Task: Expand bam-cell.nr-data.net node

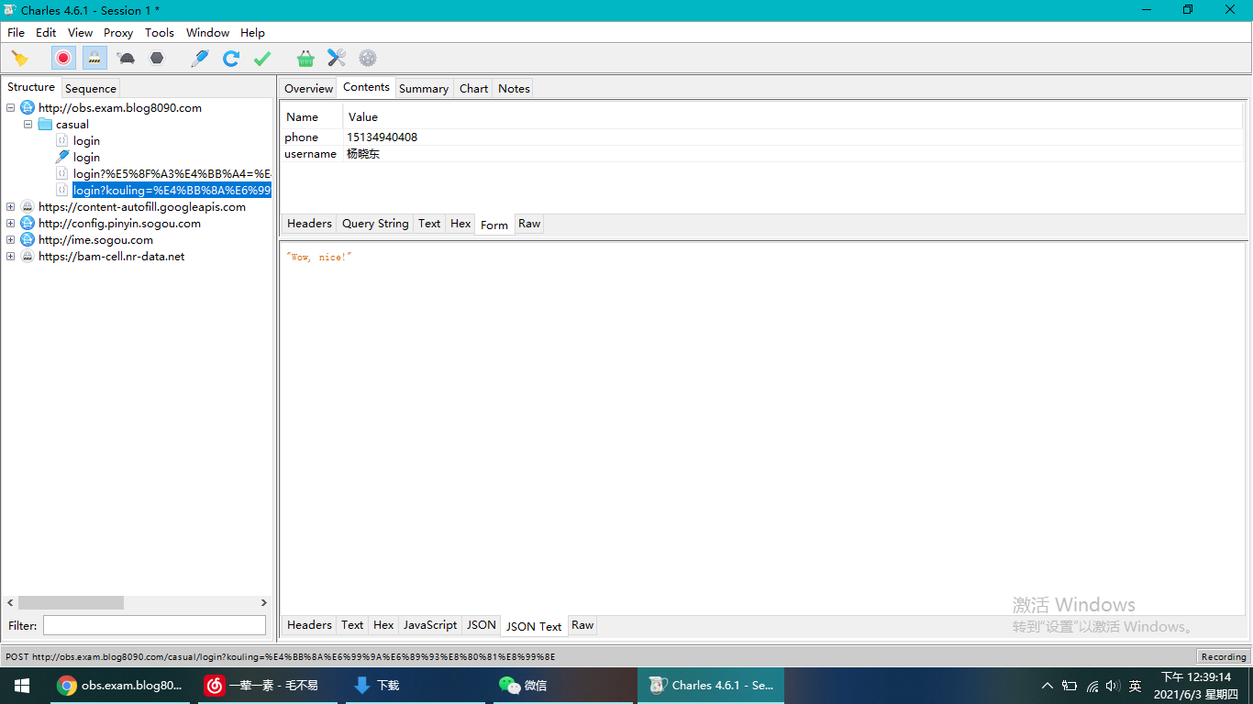Action: 11,257
